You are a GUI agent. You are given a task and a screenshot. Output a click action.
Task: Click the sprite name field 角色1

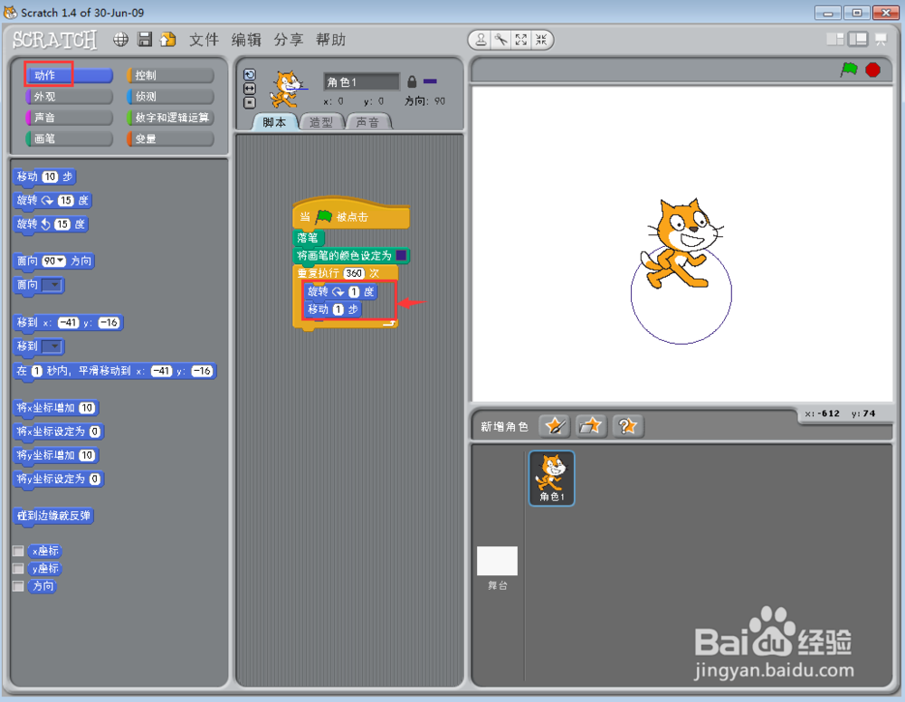pos(361,82)
